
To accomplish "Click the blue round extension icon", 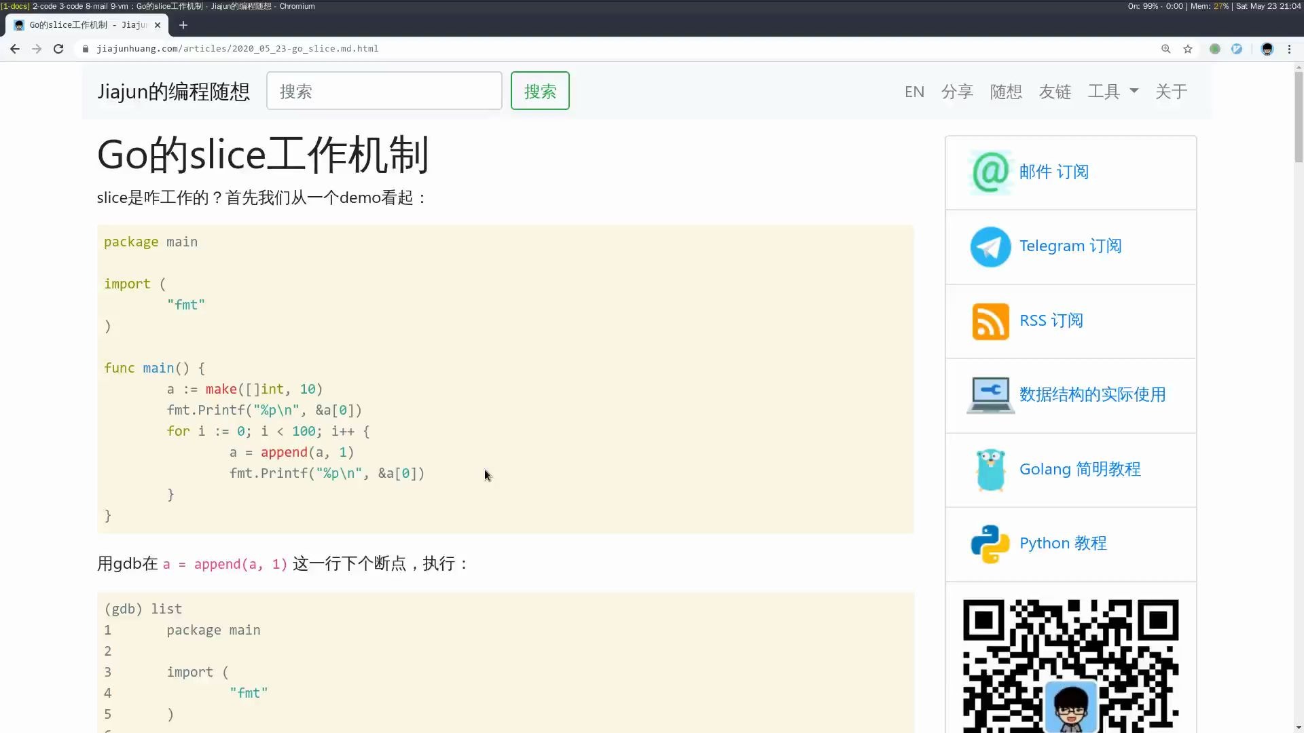I will [1237, 49].
